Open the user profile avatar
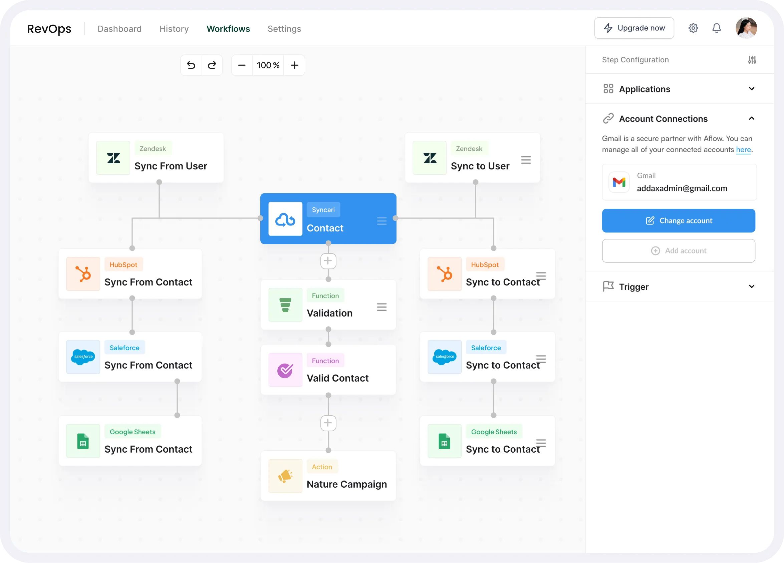Viewport: 784px width, 563px height. (x=746, y=28)
